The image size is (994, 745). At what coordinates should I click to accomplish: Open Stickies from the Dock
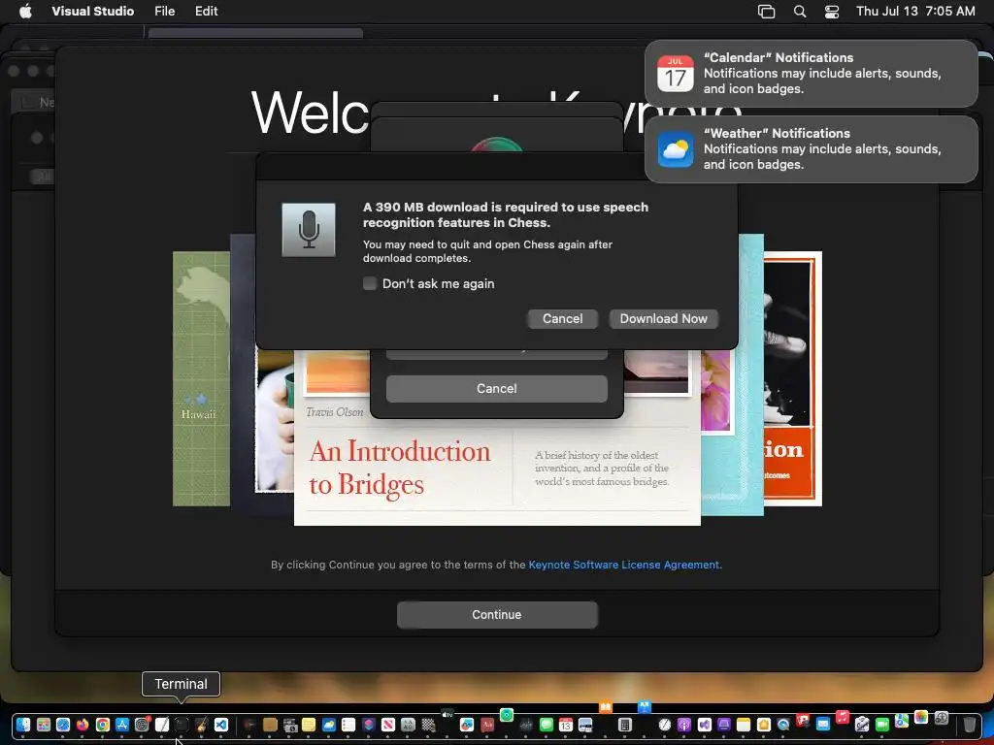coord(309,725)
